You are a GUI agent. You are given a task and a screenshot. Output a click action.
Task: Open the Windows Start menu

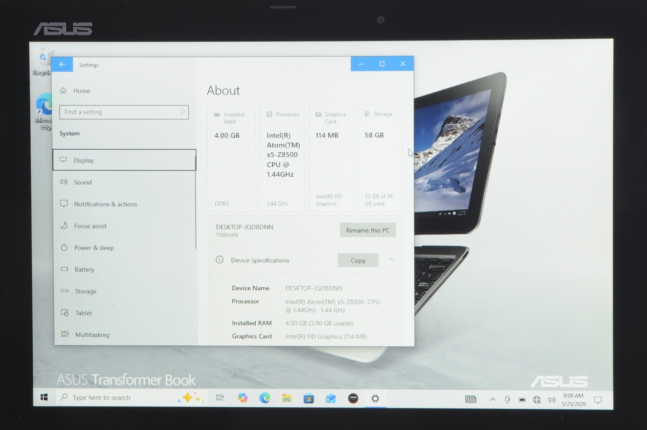point(44,398)
